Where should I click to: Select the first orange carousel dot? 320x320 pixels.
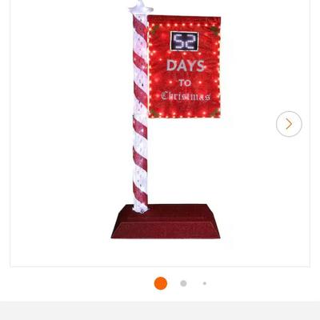click(161, 283)
